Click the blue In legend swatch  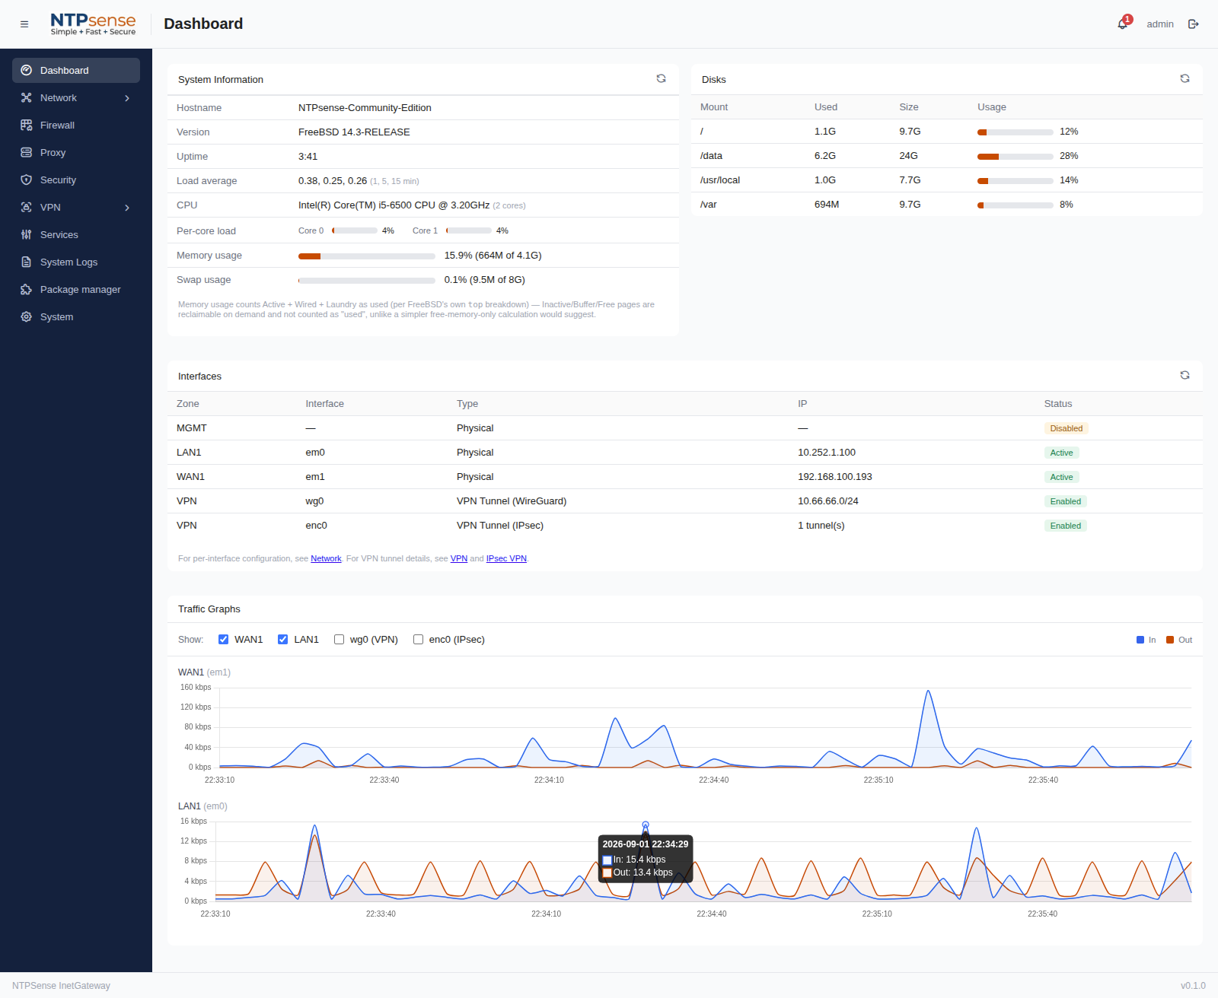[1140, 640]
